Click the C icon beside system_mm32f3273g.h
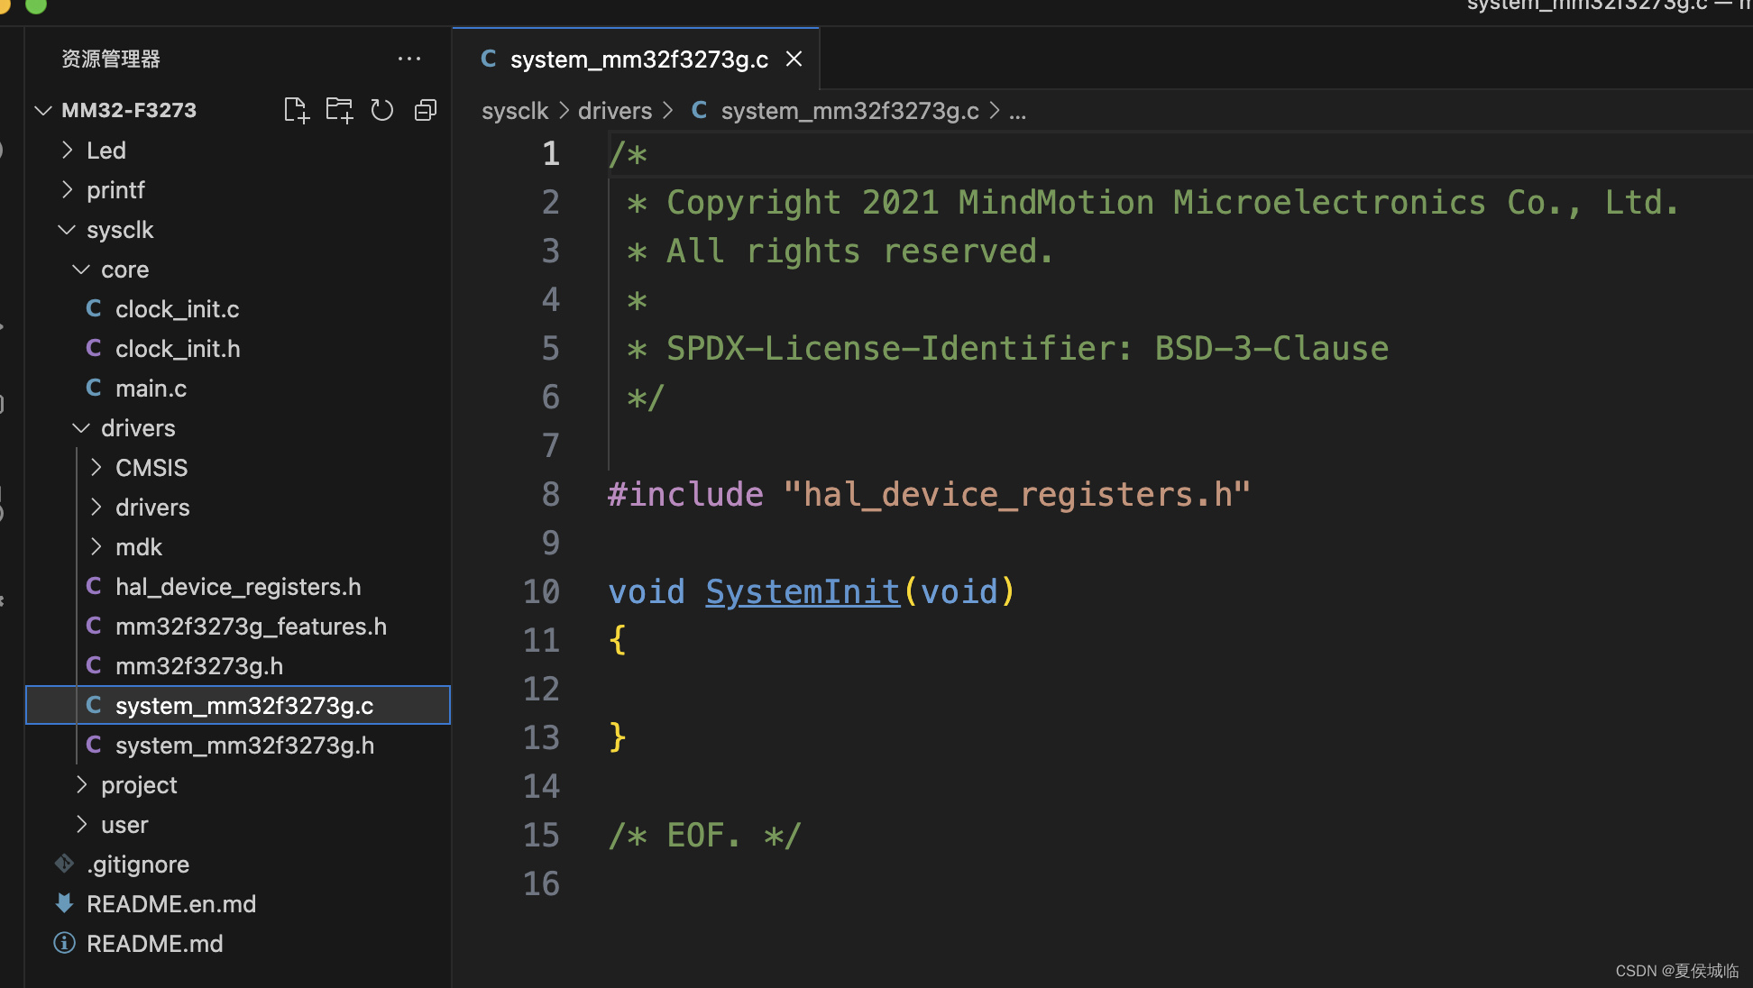The image size is (1753, 988). pos(94,745)
